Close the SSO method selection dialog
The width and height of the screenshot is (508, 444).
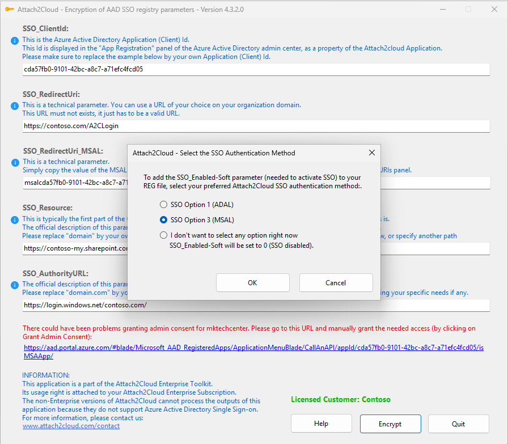[x=371, y=153]
